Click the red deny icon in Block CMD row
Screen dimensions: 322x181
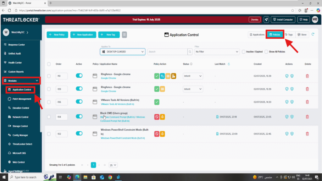[x=157, y=117]
